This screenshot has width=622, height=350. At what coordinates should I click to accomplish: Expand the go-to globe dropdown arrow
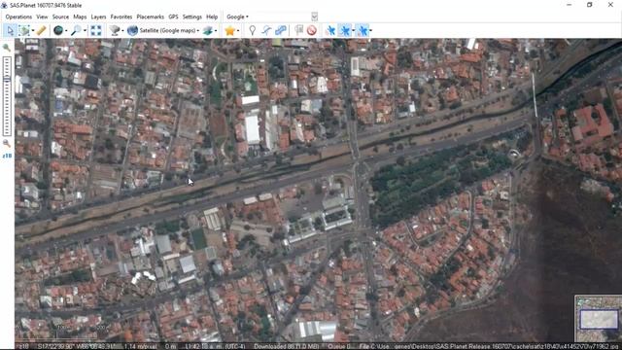[66, 30]
